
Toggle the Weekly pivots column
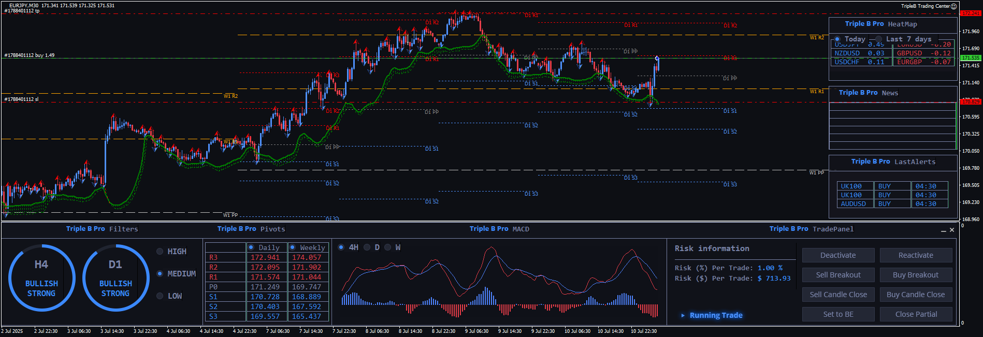click(293, 247)
